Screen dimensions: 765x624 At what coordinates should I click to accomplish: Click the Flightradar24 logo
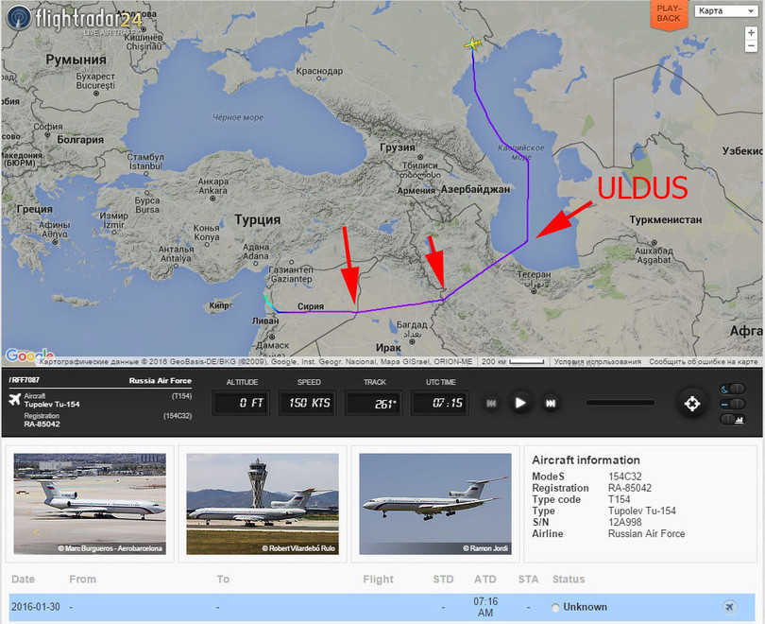pos(75,20)
